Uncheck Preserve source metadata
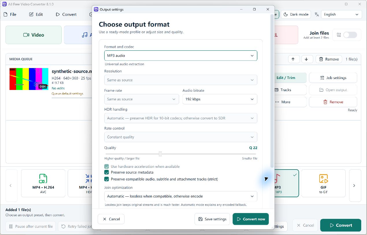The height and width of the screenshot is (235, 367). pyautogui.click(x=107, y=172)
